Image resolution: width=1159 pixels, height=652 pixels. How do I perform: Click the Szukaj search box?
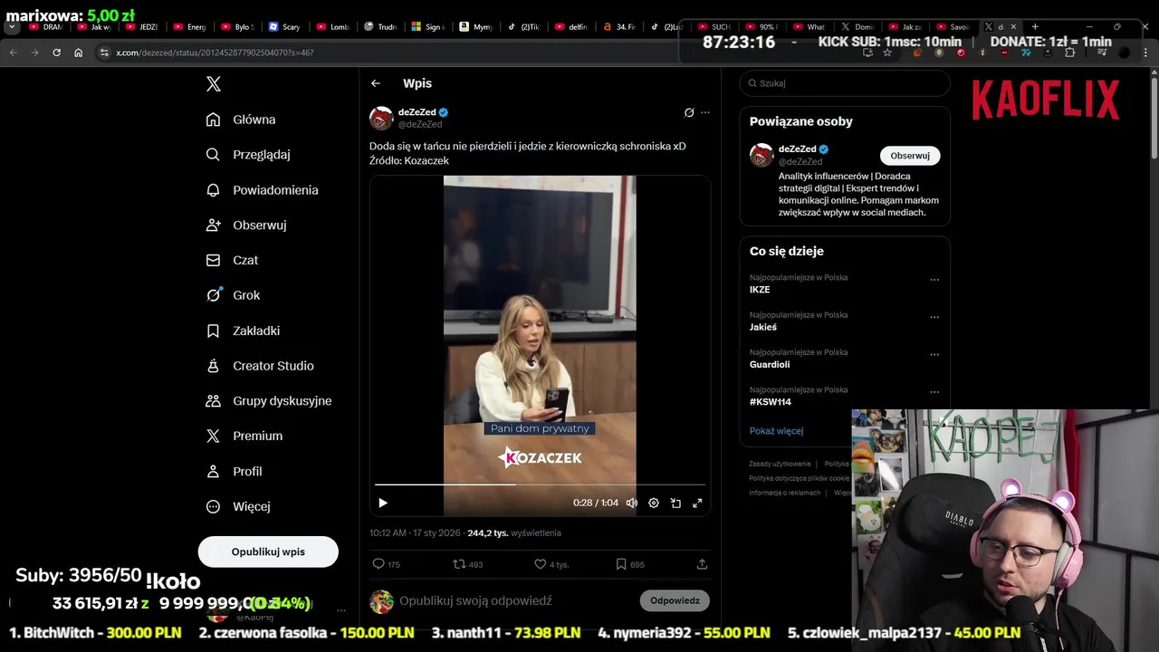point(845,83)
